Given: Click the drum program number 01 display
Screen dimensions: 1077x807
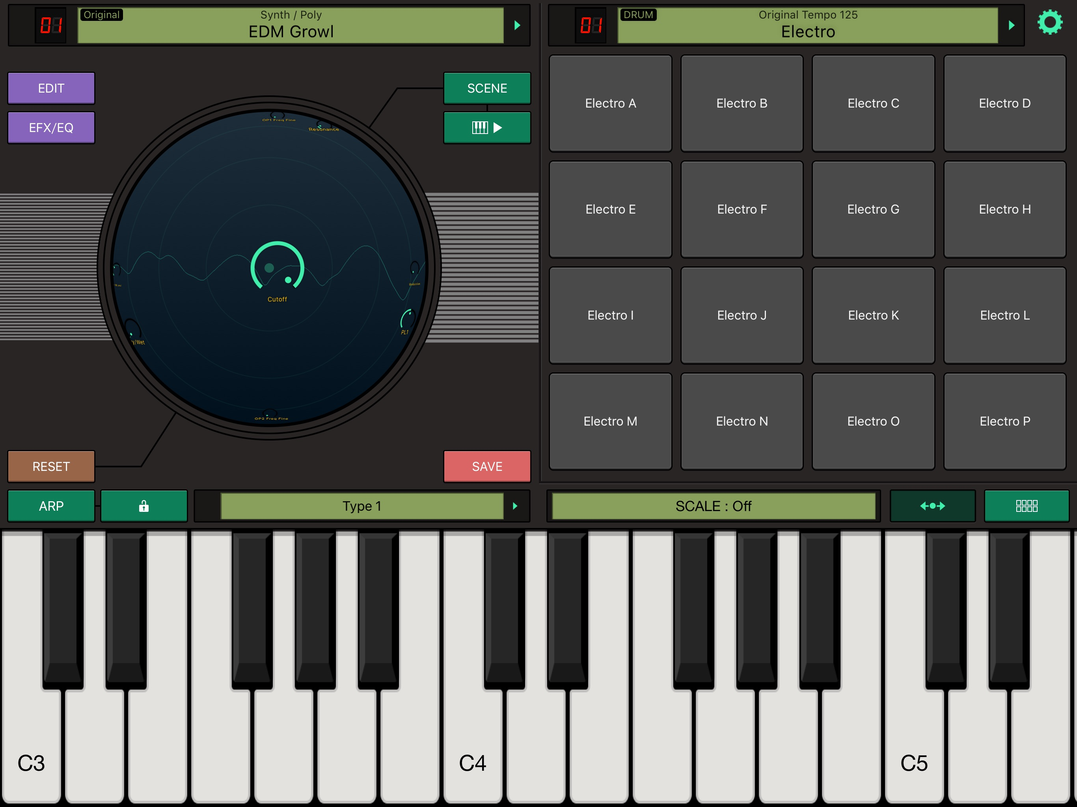Looking at the screenshot, I should pyautogui.click(x=591, y=25).
